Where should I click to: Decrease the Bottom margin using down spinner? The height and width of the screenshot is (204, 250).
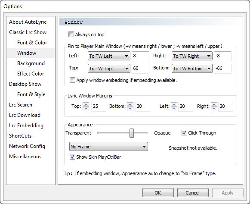coord(130,109)
